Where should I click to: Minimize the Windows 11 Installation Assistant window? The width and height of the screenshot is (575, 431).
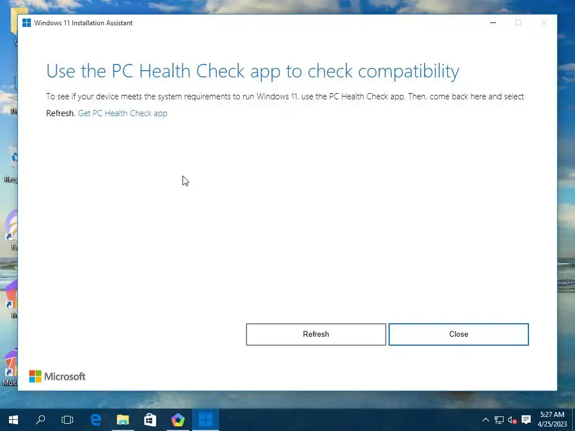[x=493, y=22]
